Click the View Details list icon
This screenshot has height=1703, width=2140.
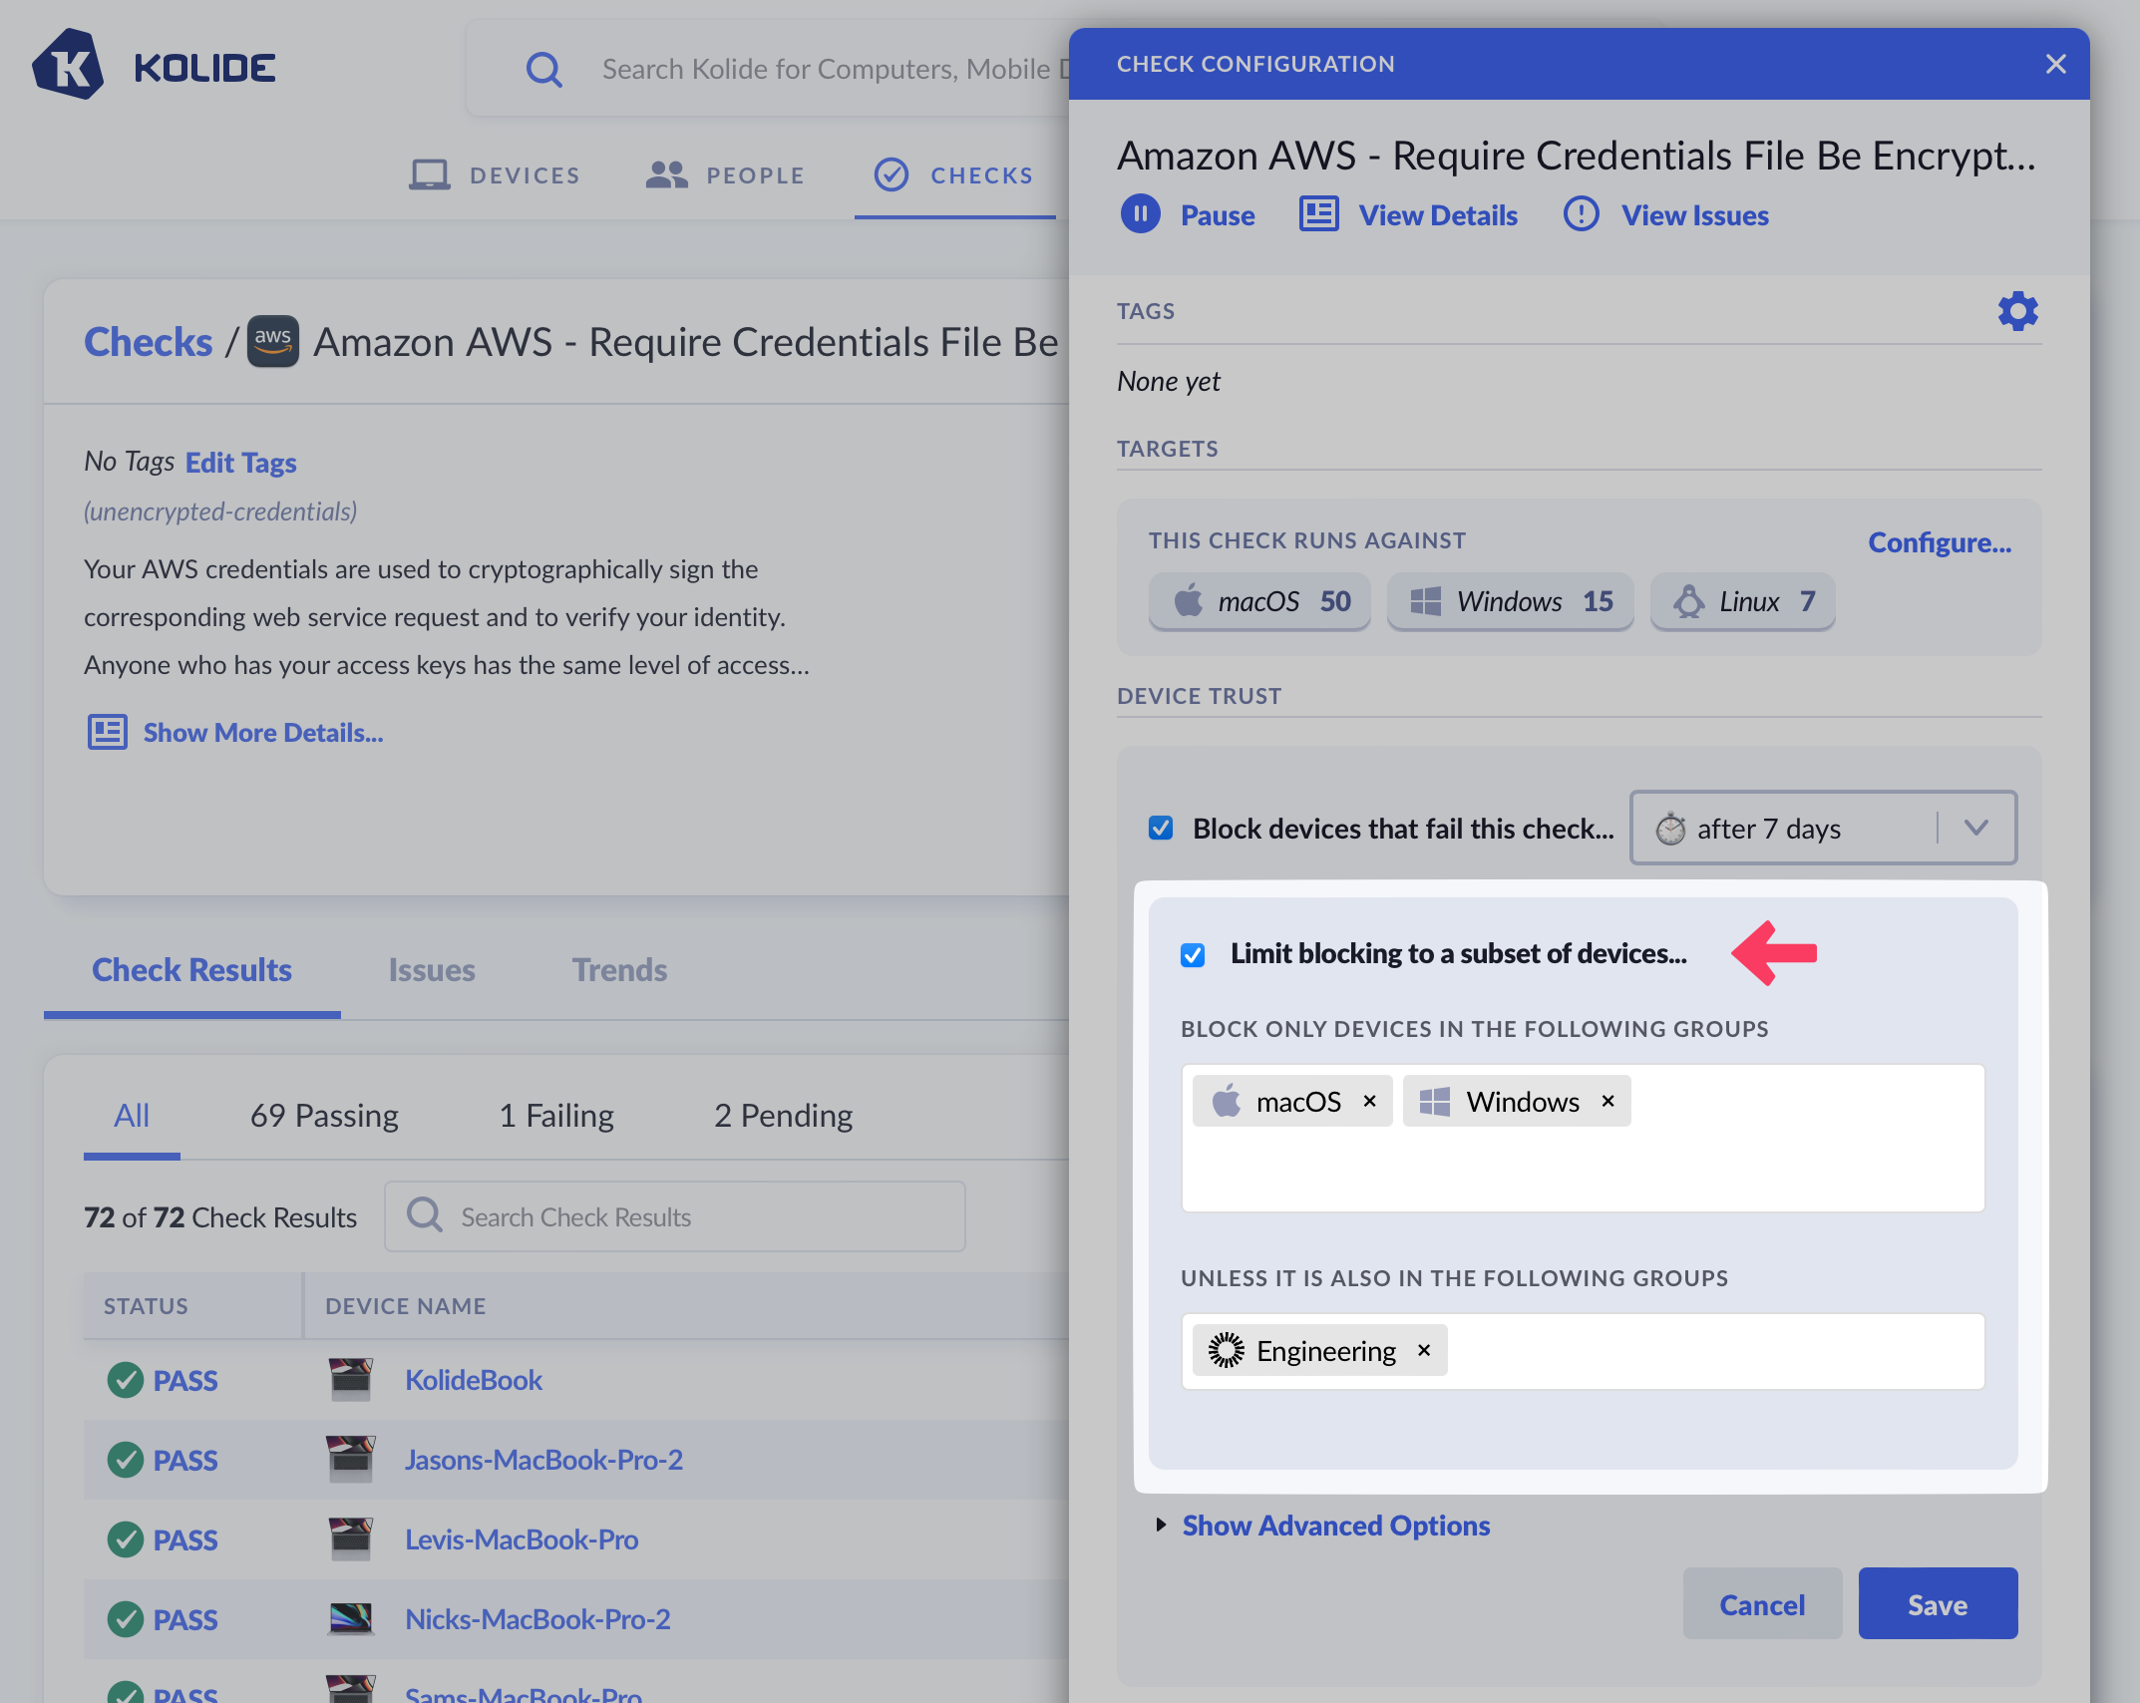click(1318, 214)
